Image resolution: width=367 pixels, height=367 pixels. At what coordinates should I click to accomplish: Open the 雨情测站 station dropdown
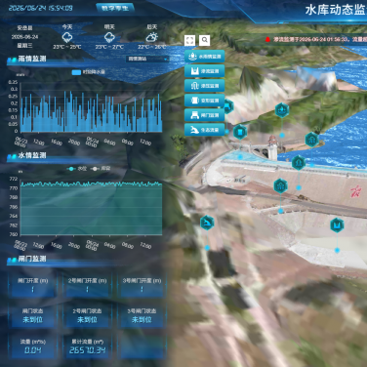point(147,59)
